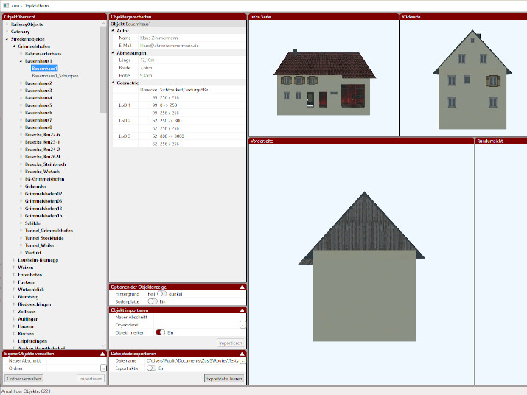Turn off the Objekt merken switch
527x395 pixels.
160,332
